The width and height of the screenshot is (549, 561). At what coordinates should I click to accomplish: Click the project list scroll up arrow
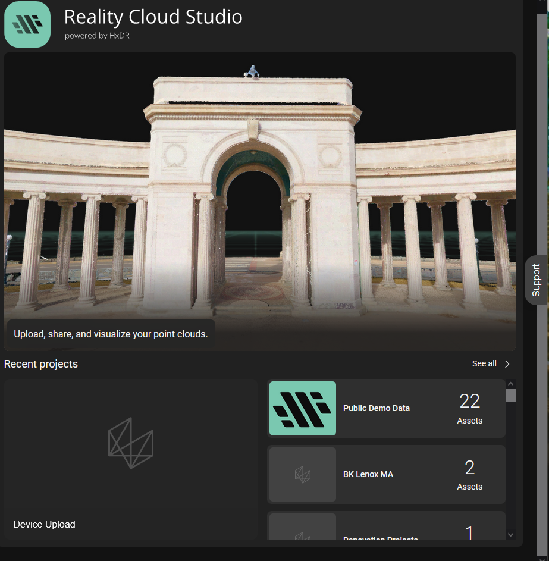[x=510, y=384]
